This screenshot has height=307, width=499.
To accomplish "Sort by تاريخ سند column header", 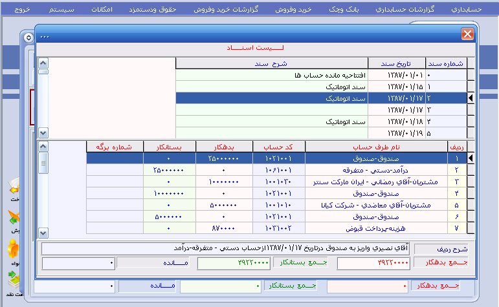I will (x=396, y=63).
